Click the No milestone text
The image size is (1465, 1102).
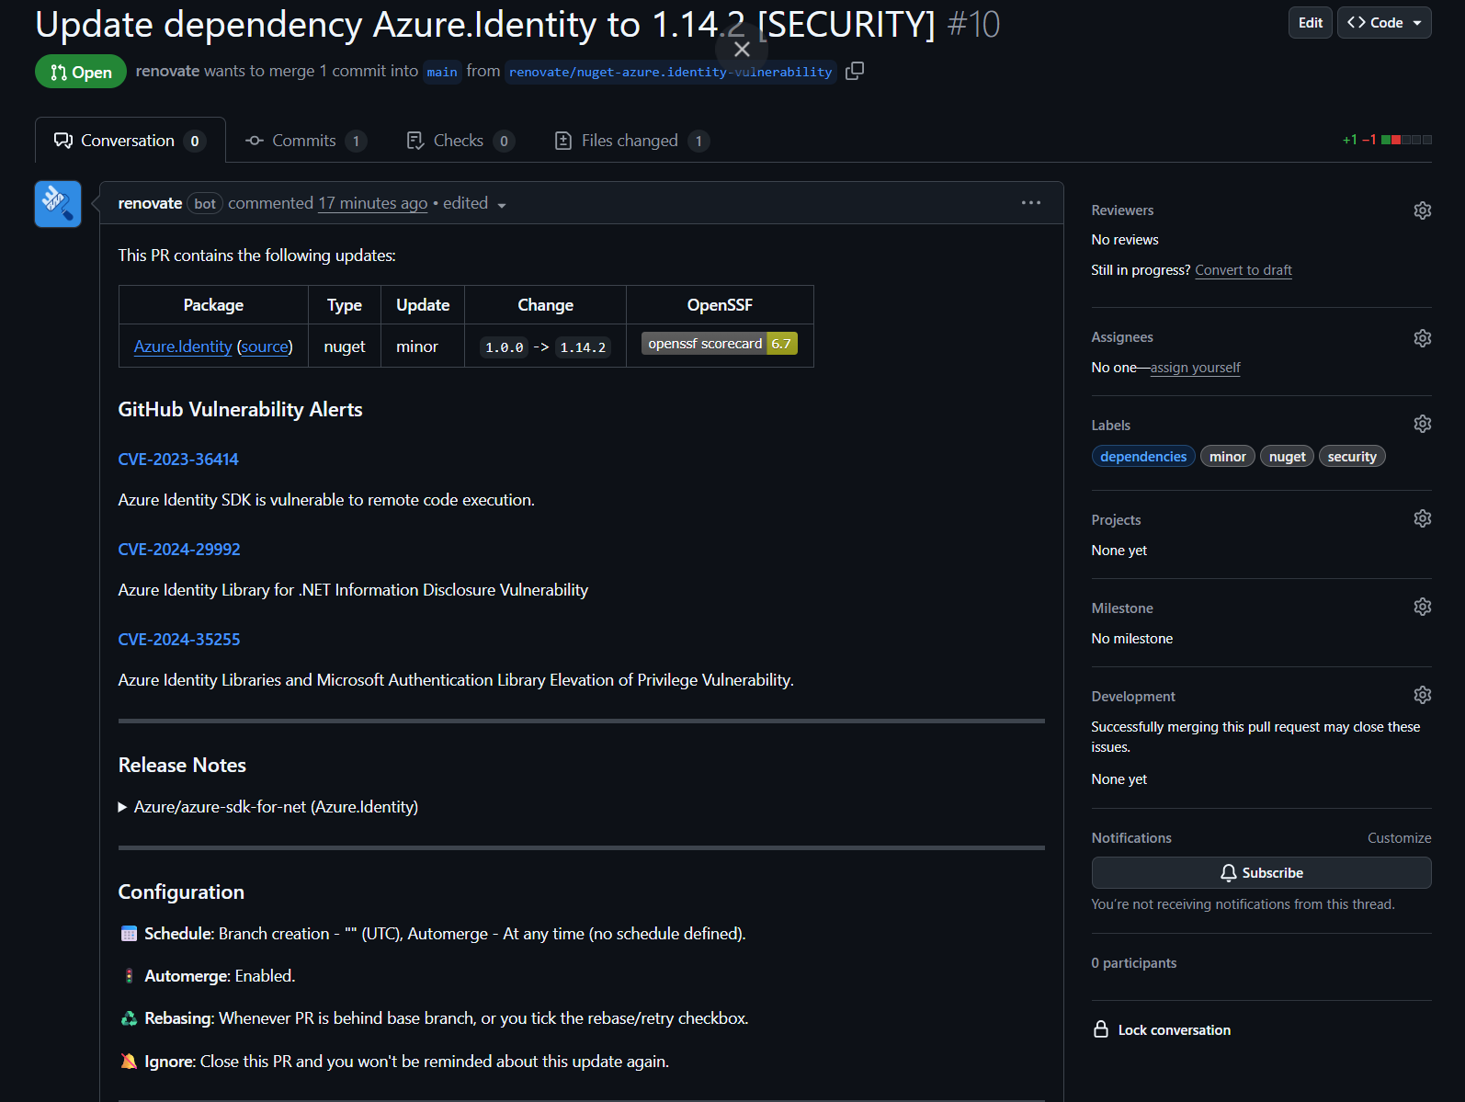pos(1131,639)
